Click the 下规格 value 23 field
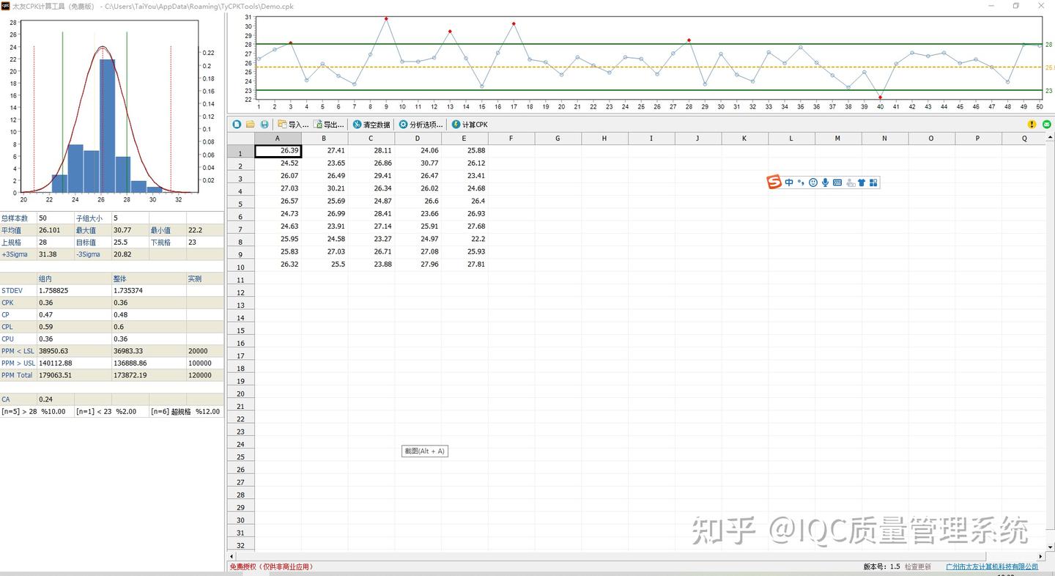Screen dimensions: 1055x576 205,242
